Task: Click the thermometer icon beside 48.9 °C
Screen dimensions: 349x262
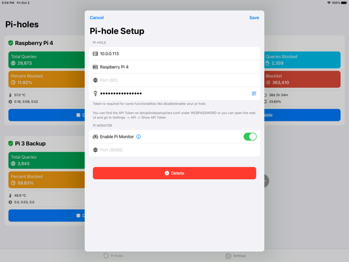Action: 10,196
